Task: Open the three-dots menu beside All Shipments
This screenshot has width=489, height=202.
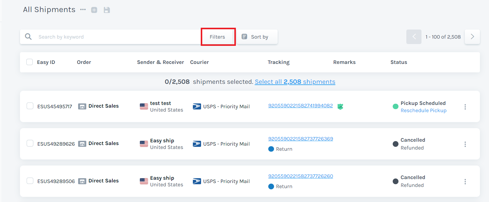Action: [x=83, y=10]
